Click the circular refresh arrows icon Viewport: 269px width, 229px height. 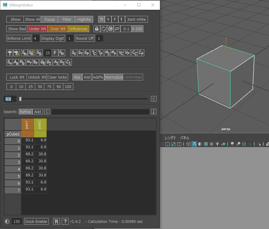[103, 29]
